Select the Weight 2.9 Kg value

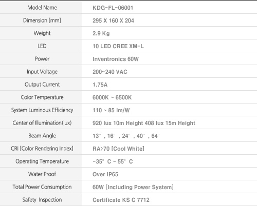[101, 33]
